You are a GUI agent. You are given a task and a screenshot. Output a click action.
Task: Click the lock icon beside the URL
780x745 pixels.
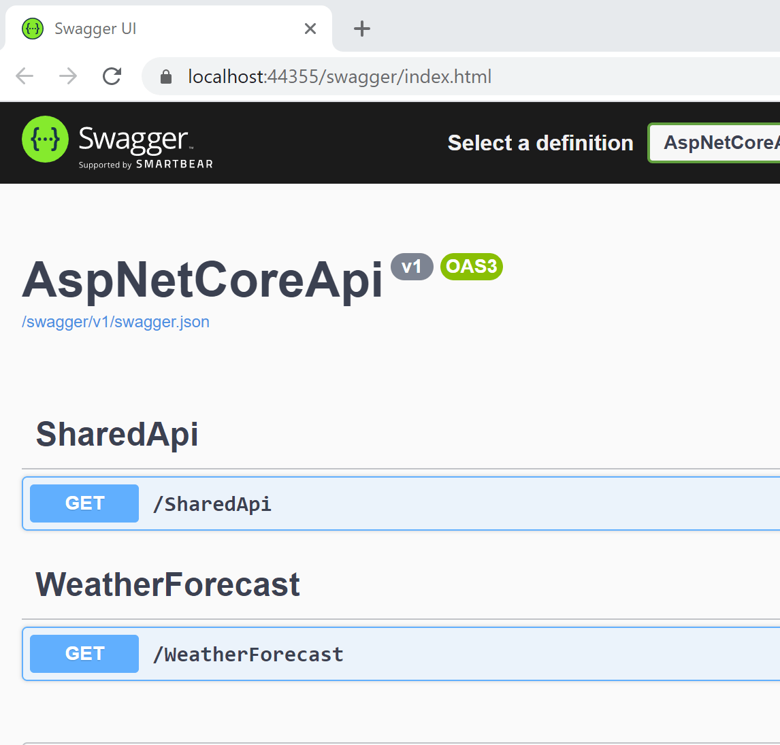pyautogui.click(x=166, y=77)
